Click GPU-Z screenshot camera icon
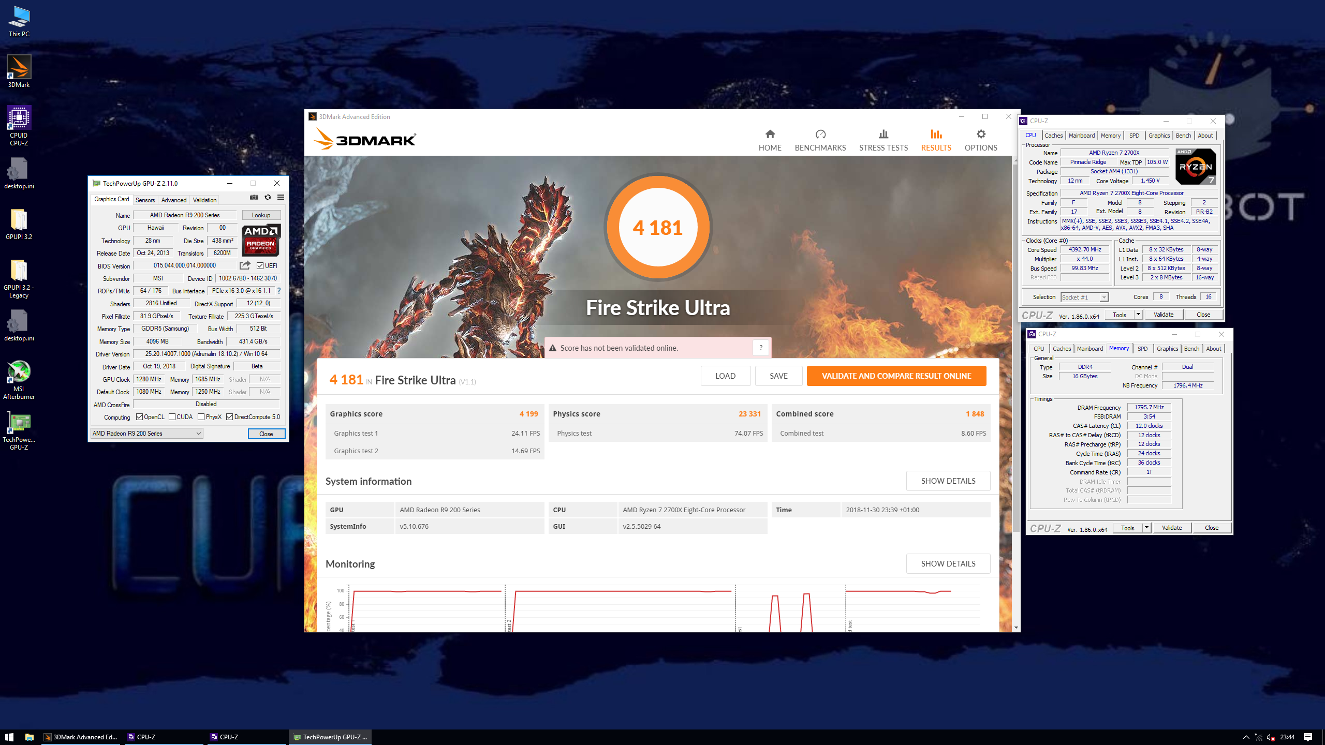Viewport: 1325px width, 745px height. (x=254, y=197)
